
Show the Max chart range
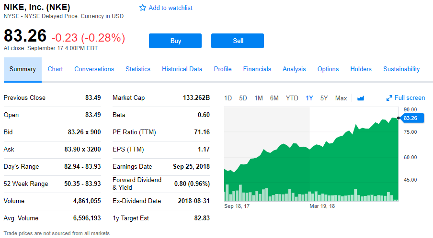[x=341, y=98]
